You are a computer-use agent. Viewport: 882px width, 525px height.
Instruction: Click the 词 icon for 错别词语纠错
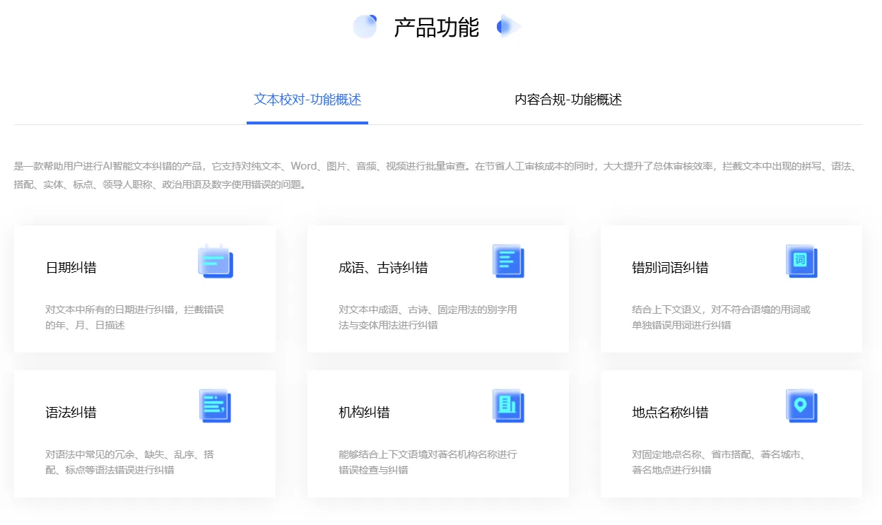[x=801, y=261]
